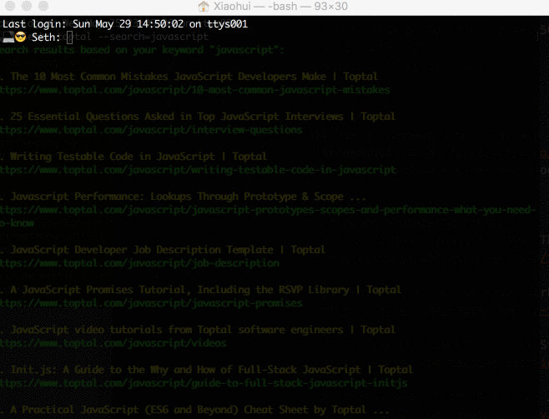Click the "javascript/job-description" URL
The image size is (549, 419).
139,263
